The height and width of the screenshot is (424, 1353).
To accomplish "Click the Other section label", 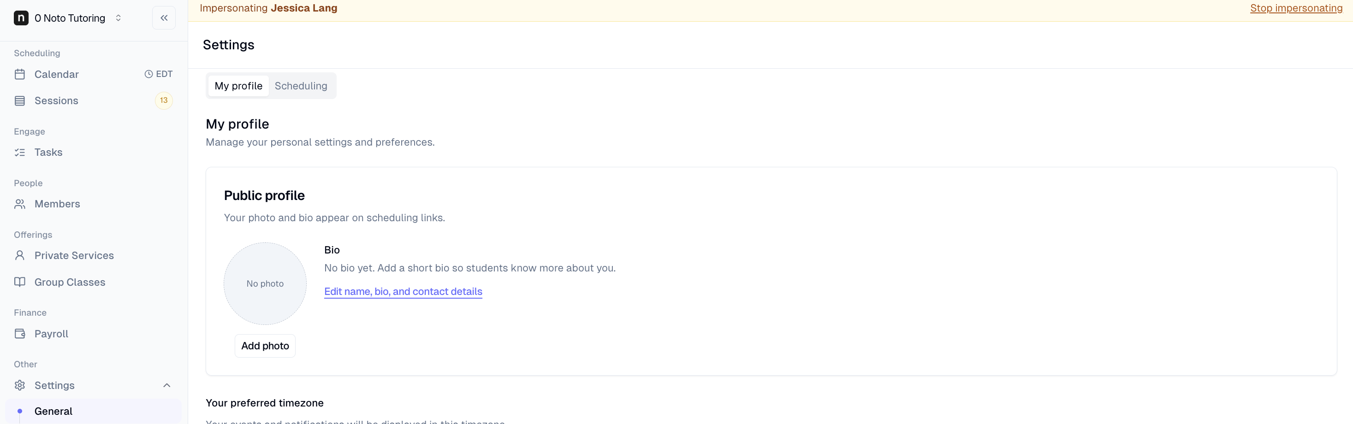I will [25, 364].
